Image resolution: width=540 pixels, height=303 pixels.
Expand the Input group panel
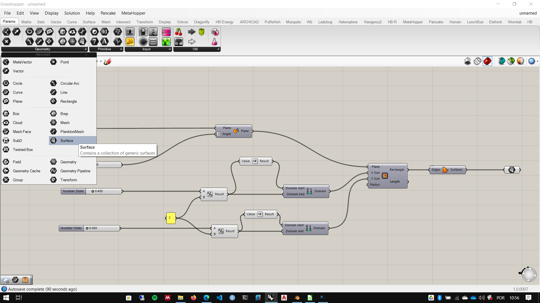(170, 49)
